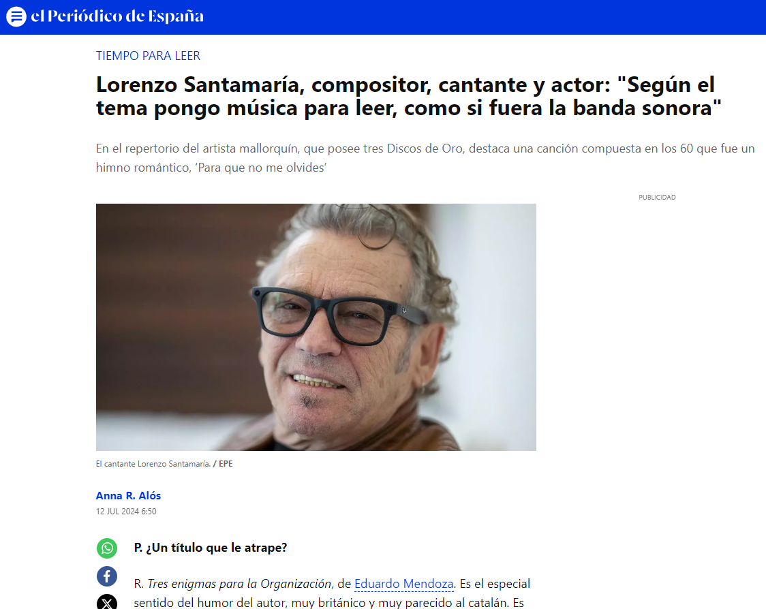This screenshot has height=609, width=766.
Task: Share article on X icon
Action: [x=107, y=602]
